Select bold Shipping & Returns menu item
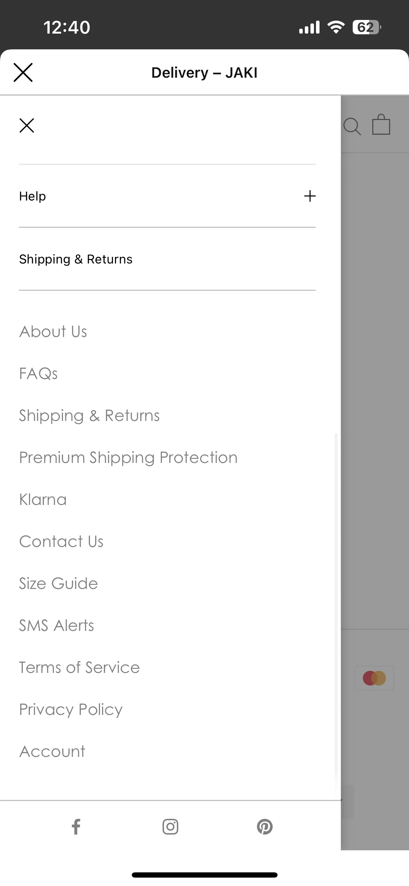Image resolution: width=409 pixels, height=886 pixels. pos(76,259)
